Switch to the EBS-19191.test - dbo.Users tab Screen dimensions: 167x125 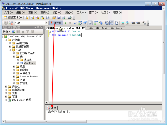click(x=106, y=28)
